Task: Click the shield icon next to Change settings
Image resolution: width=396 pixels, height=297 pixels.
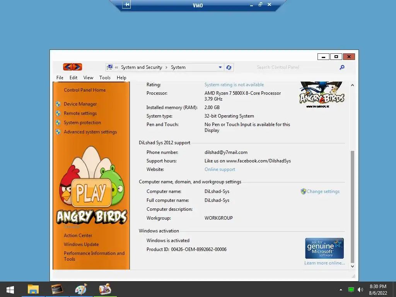Action: point(303,191)
